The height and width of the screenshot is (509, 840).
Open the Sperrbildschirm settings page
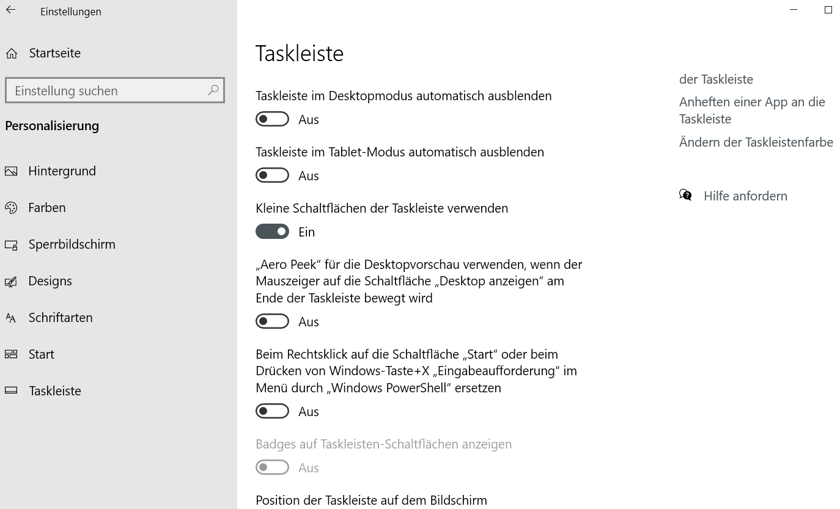tap(72, 244)
